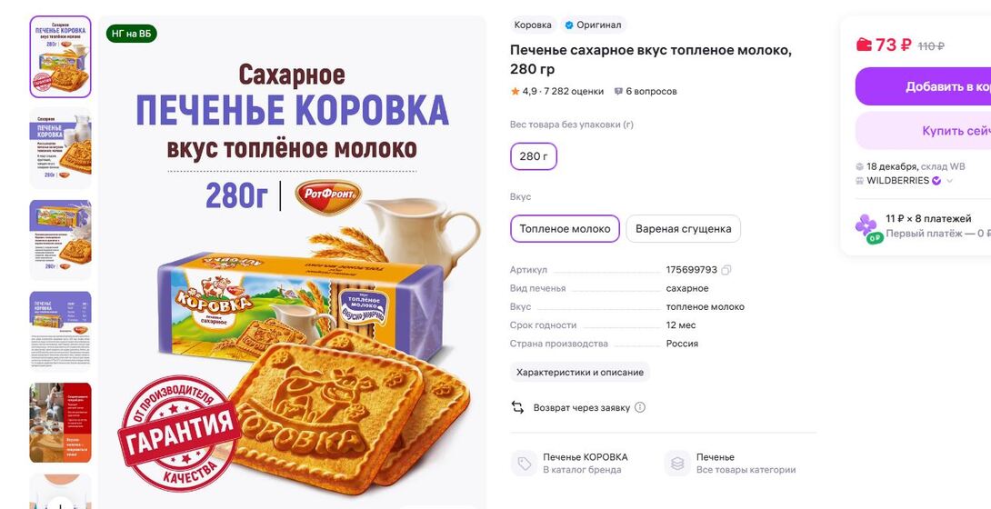Viewport: 991px width, 509px height.
Task: Click the return arrows icon
Action: click(518, 407)
